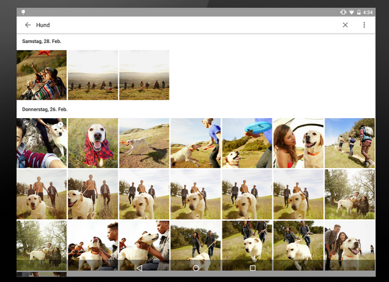Open photo of dog running on hillside
The width and height of the screenshot is (389, 282).
pos(144,143)
